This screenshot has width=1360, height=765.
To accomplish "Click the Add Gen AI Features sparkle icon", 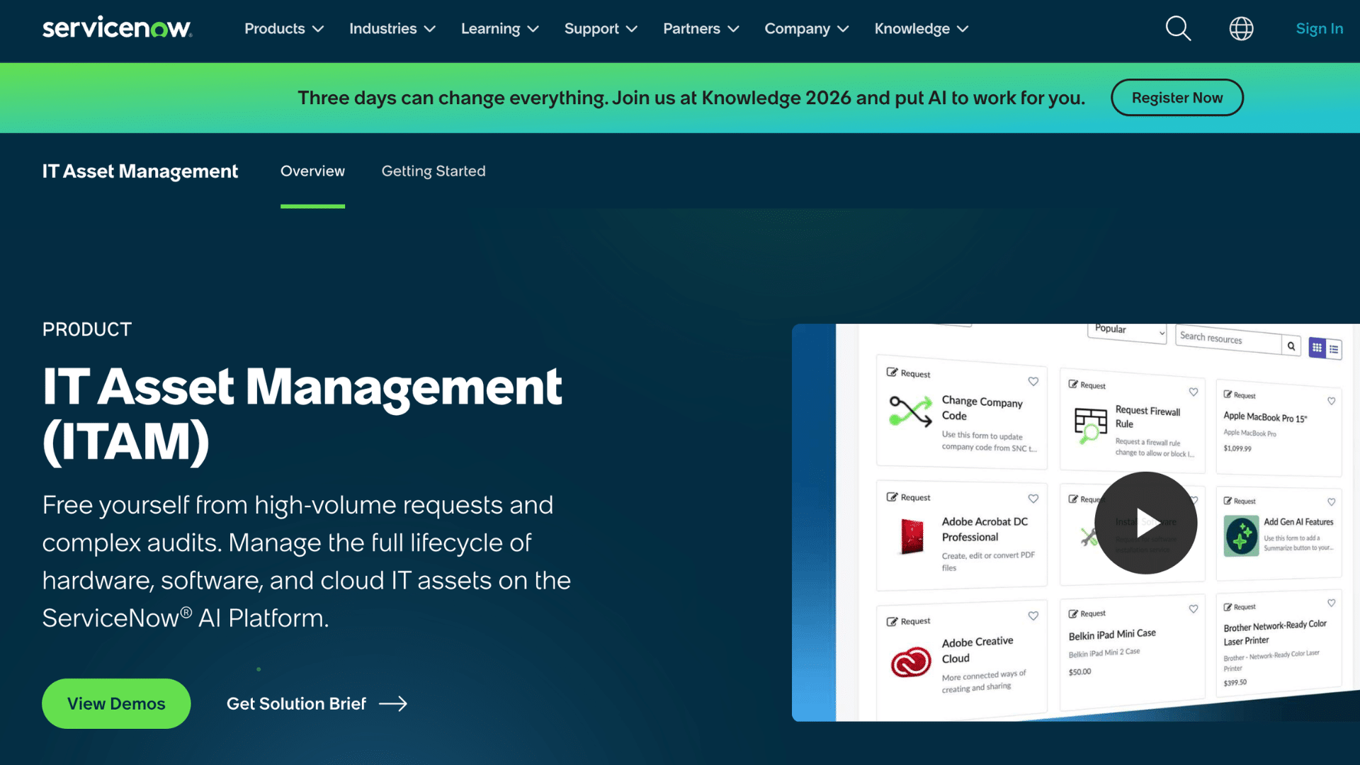I will point(1241,536).
